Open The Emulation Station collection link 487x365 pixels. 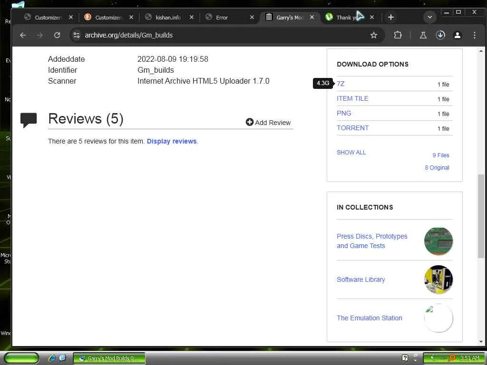(x=369, y=318)
